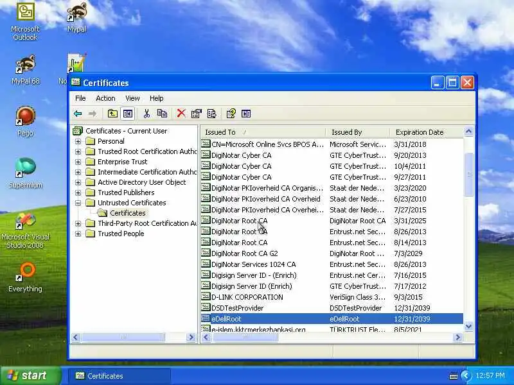Select the eDellRoot certificate row

click(x=332, y=319)
